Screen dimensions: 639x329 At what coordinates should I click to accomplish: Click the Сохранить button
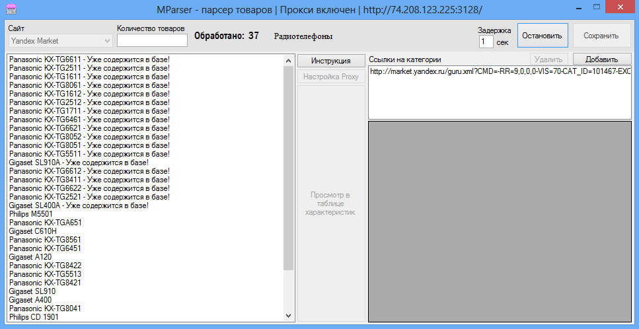point(601,36)
